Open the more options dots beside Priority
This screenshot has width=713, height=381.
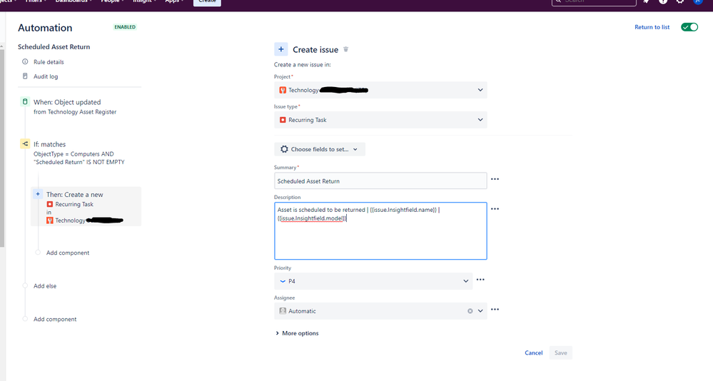(x=480, y=280)
